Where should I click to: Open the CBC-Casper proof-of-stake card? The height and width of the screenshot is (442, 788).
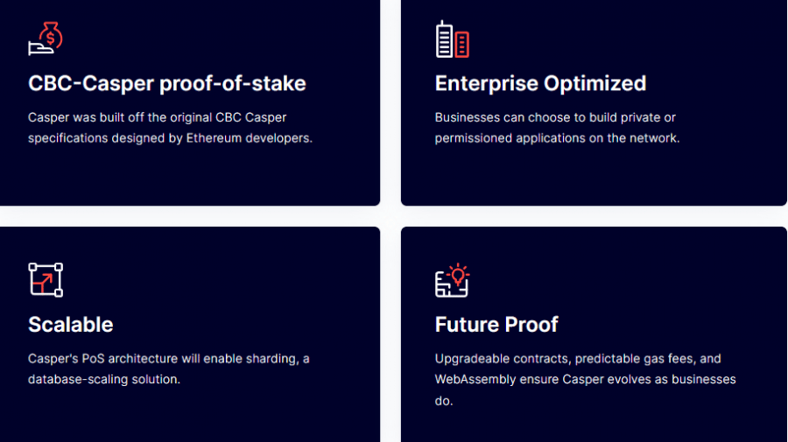point(190,102)
